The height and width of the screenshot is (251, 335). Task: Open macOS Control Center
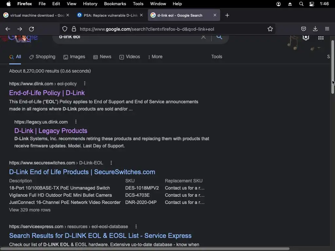[x=312, y=4]
